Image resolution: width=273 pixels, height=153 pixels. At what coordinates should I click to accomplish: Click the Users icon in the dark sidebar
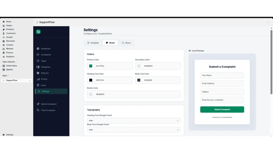[x=38, y=85]
